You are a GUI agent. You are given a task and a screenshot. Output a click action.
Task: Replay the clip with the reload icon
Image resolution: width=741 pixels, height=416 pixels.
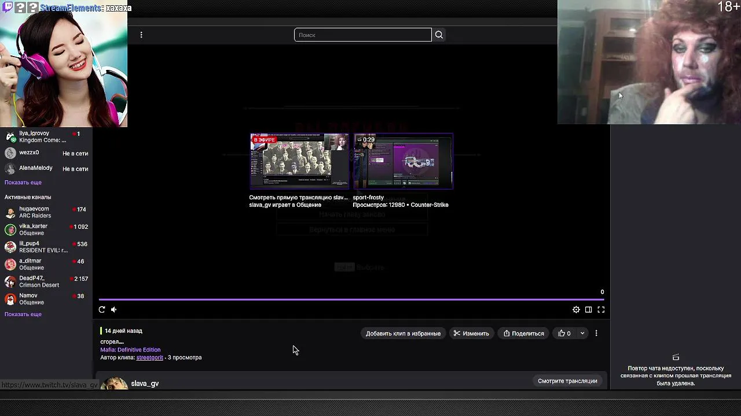pyautogui.click(x=102, y=310)
